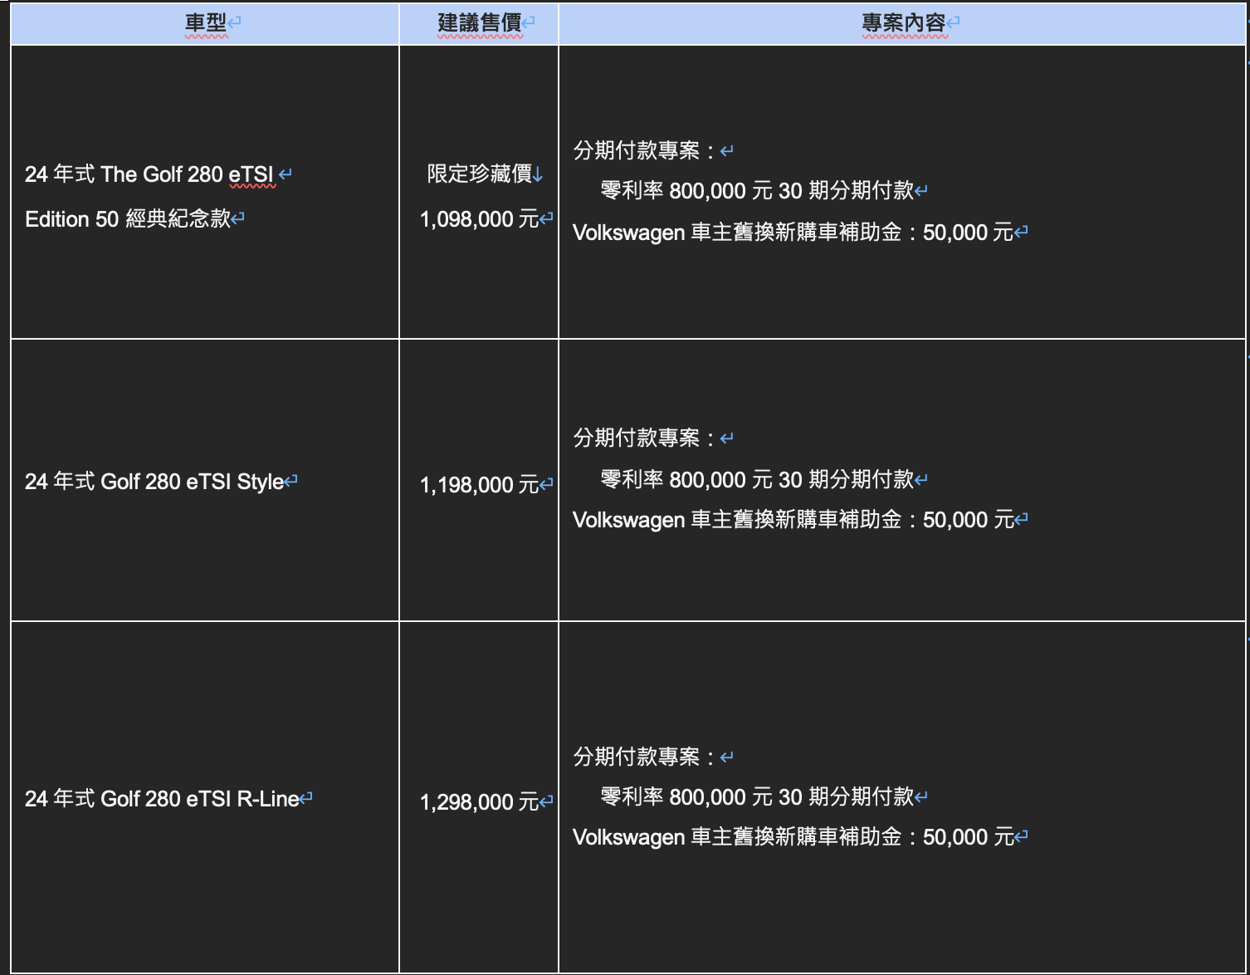Click the 'Edition 50 經典紀念款' text line
This screenshot has width=1250, height=975.
[x=128, y=219]
